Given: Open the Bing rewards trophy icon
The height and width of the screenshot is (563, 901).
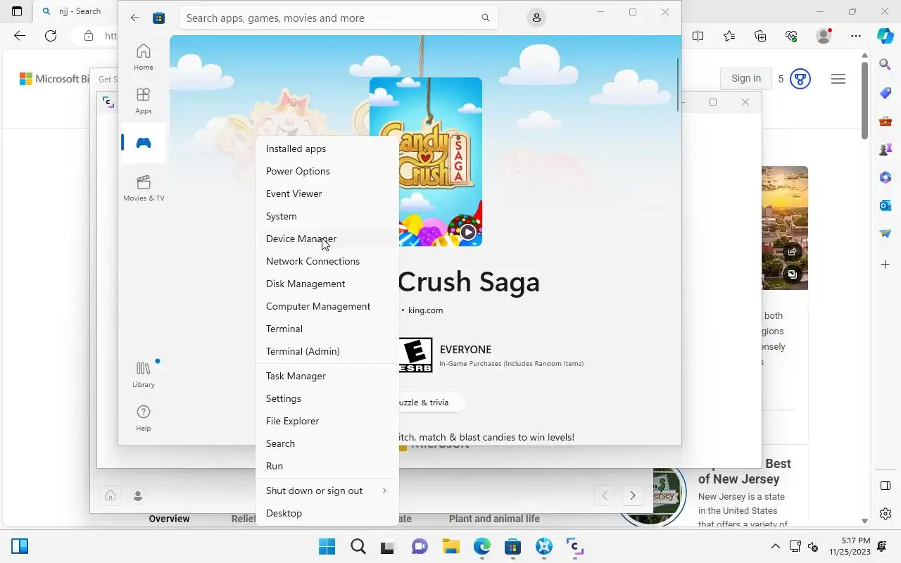Looking at the screenshot, I should point(800,79).
